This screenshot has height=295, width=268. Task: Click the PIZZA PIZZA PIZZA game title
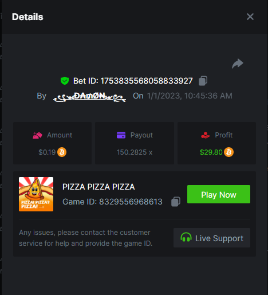point(98,187)
